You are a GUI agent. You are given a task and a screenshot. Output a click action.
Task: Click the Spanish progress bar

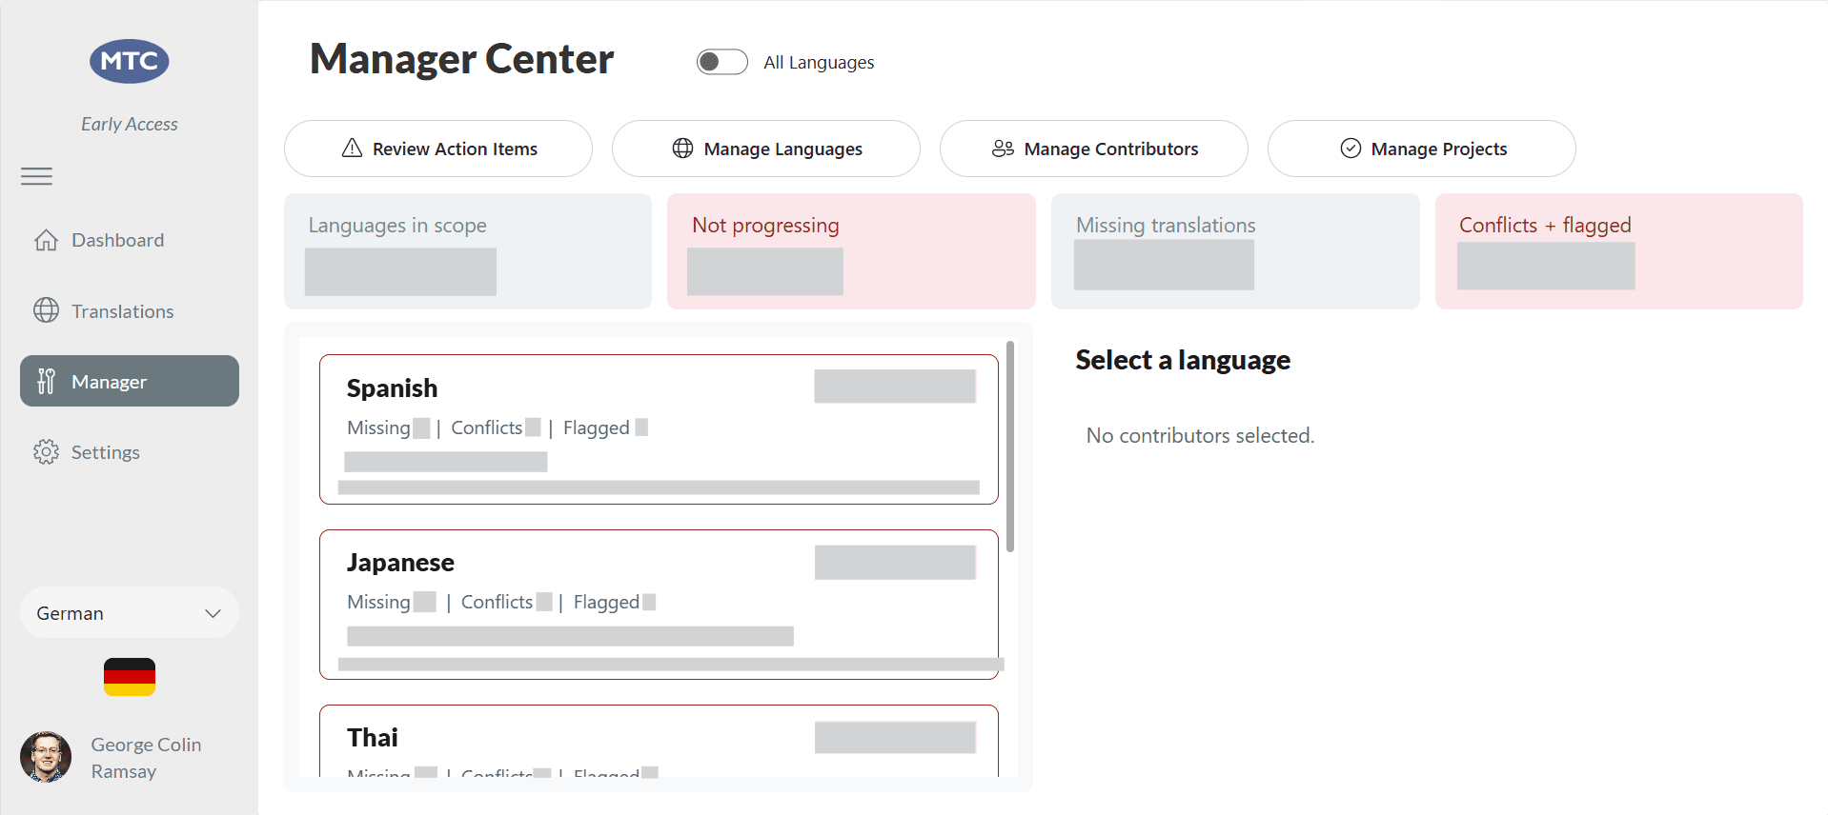[659, 487]
